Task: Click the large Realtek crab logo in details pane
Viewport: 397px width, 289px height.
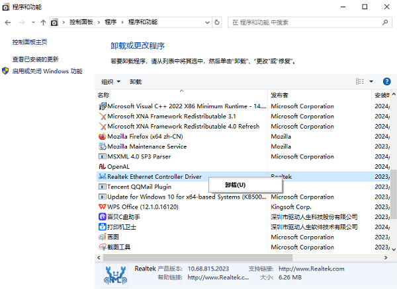Action: tap(115, 276)
